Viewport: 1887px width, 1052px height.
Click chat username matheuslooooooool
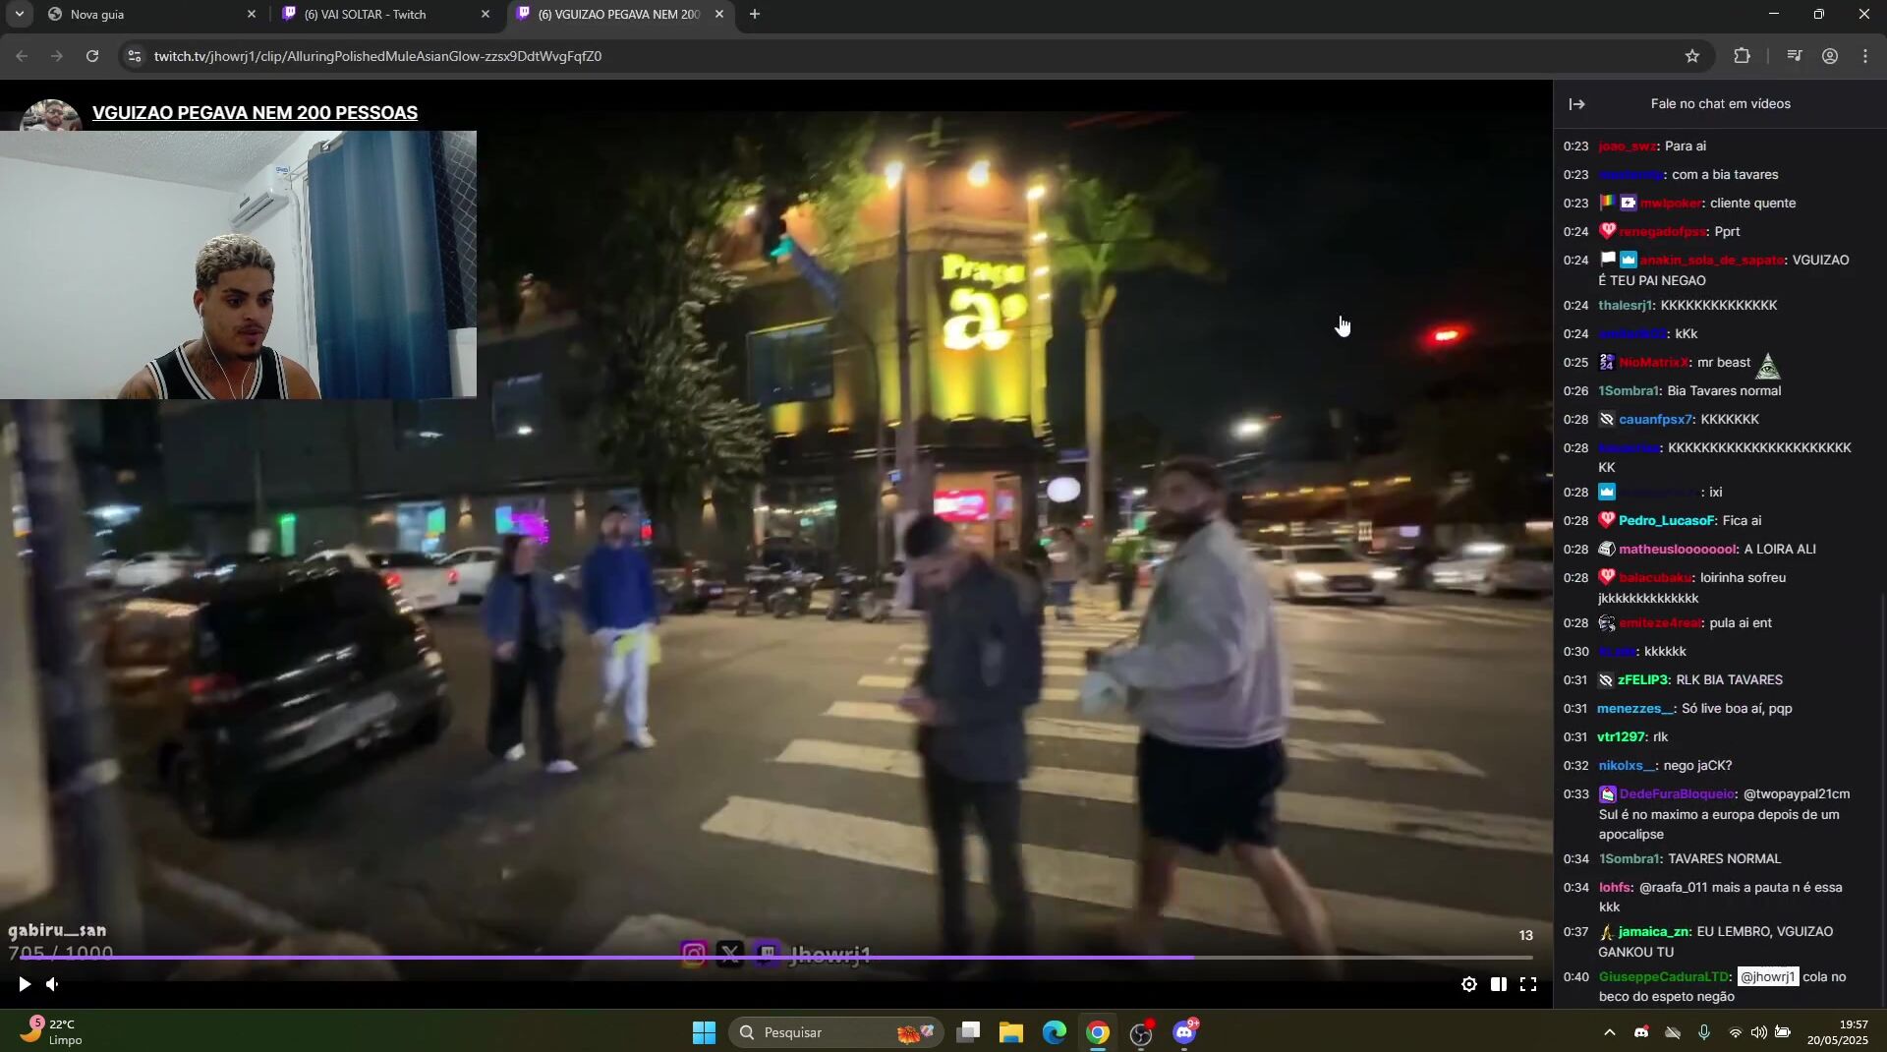tap(1678, 550)
